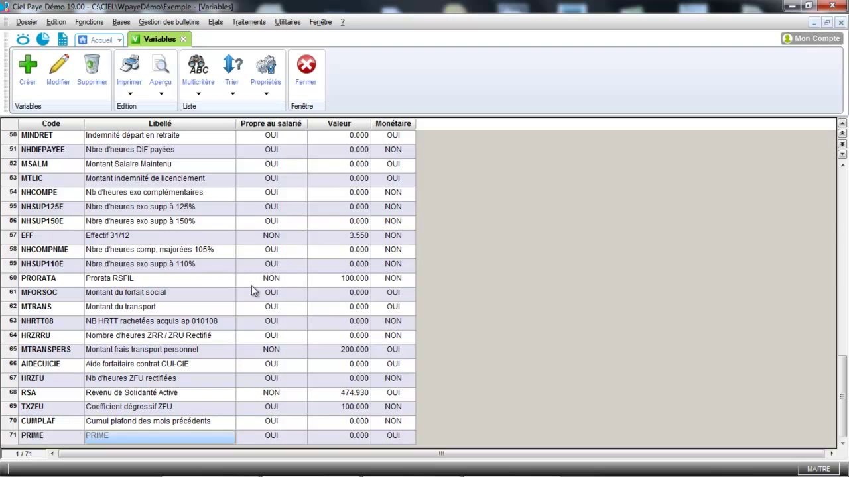Click the horizontal scrollbar right arrow
849x477 pixels.
[x=832, y=454]
